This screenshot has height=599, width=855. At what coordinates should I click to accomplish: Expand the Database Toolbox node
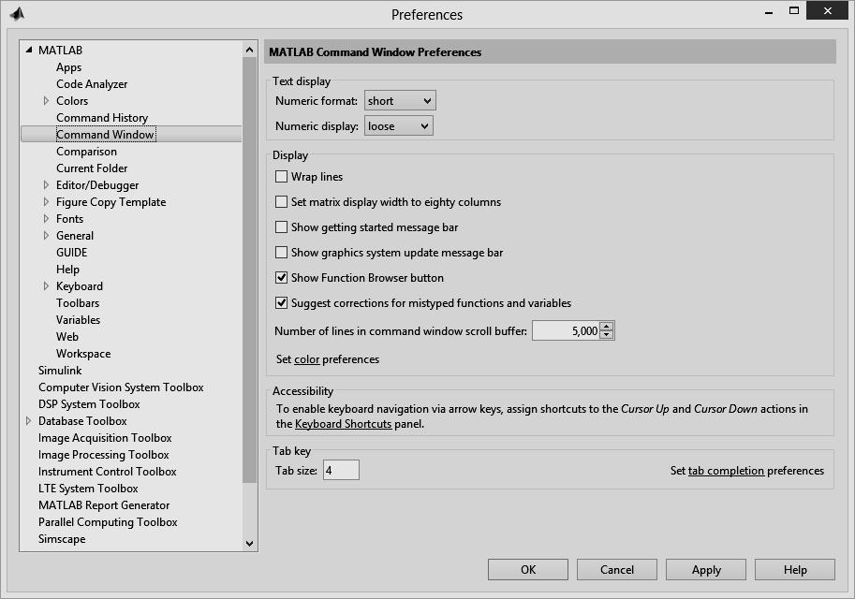pyautogui.click(x=28, y=421)
